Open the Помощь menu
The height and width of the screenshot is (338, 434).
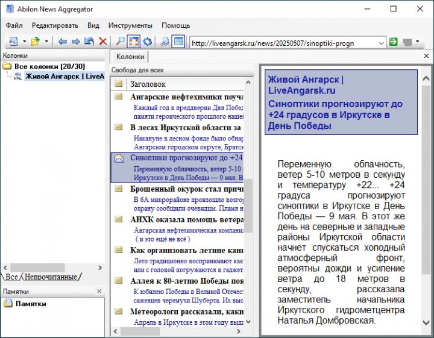point(176,25)
